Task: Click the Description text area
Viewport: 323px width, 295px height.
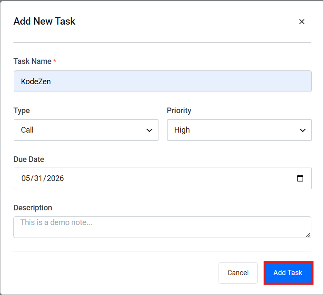Action: 162,227
